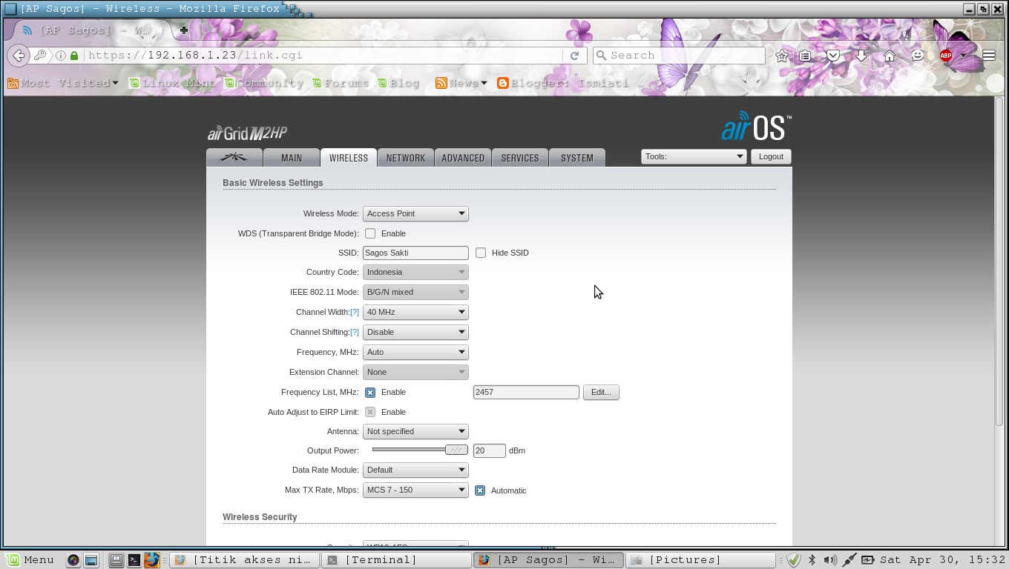Click the Edit button for Frequency List
Image resolution: width=1009 pixels, height=569 pixels.
point(601,392)
